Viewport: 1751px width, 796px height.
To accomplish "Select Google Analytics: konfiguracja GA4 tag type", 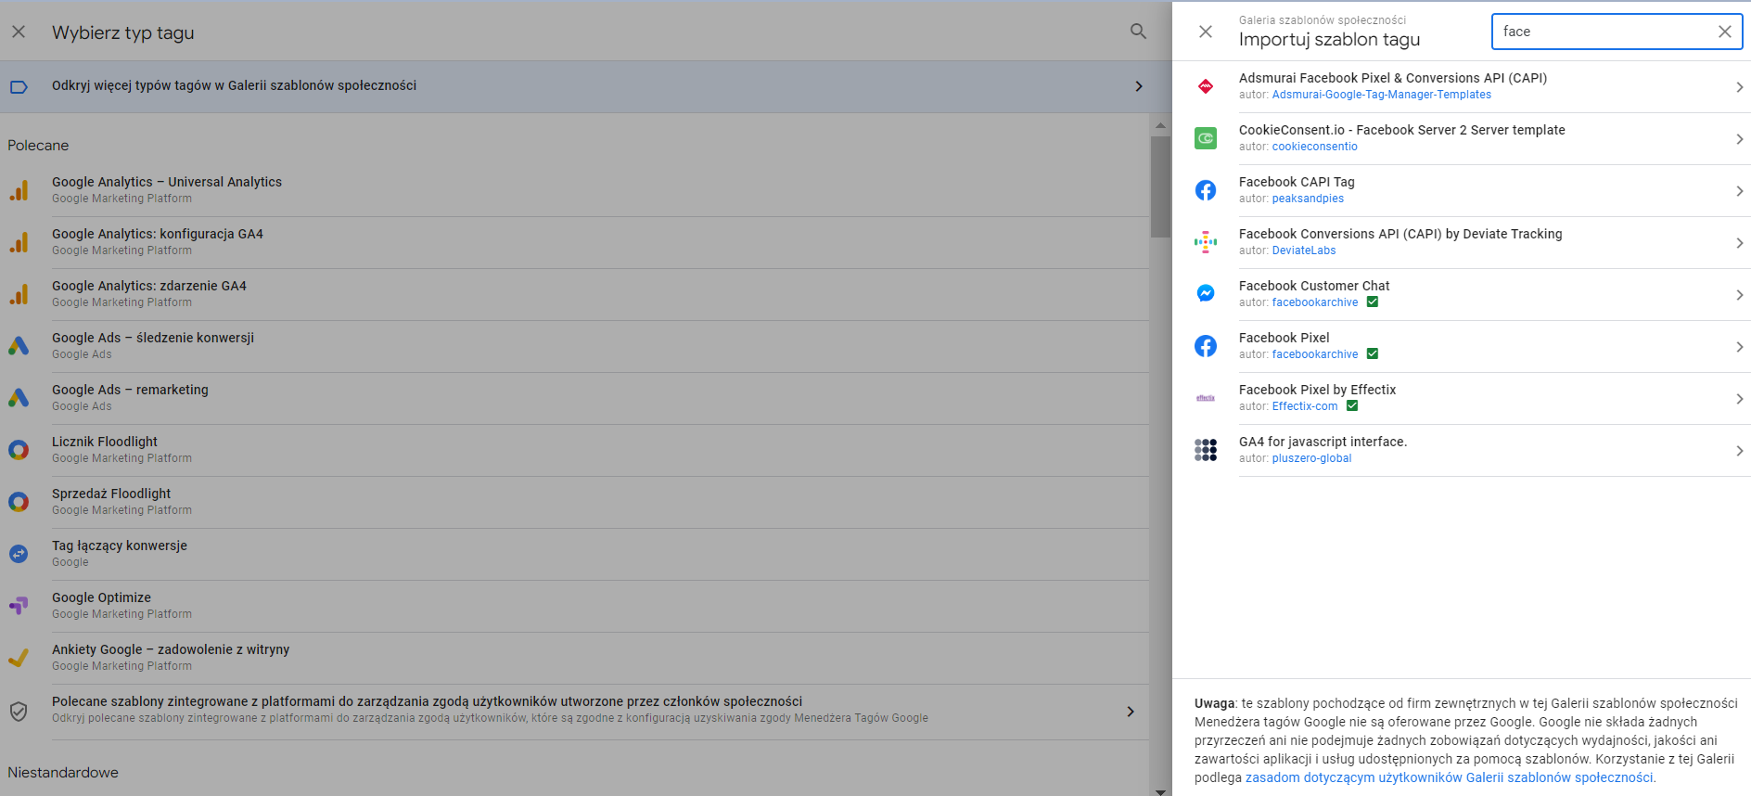I will 158,235.
